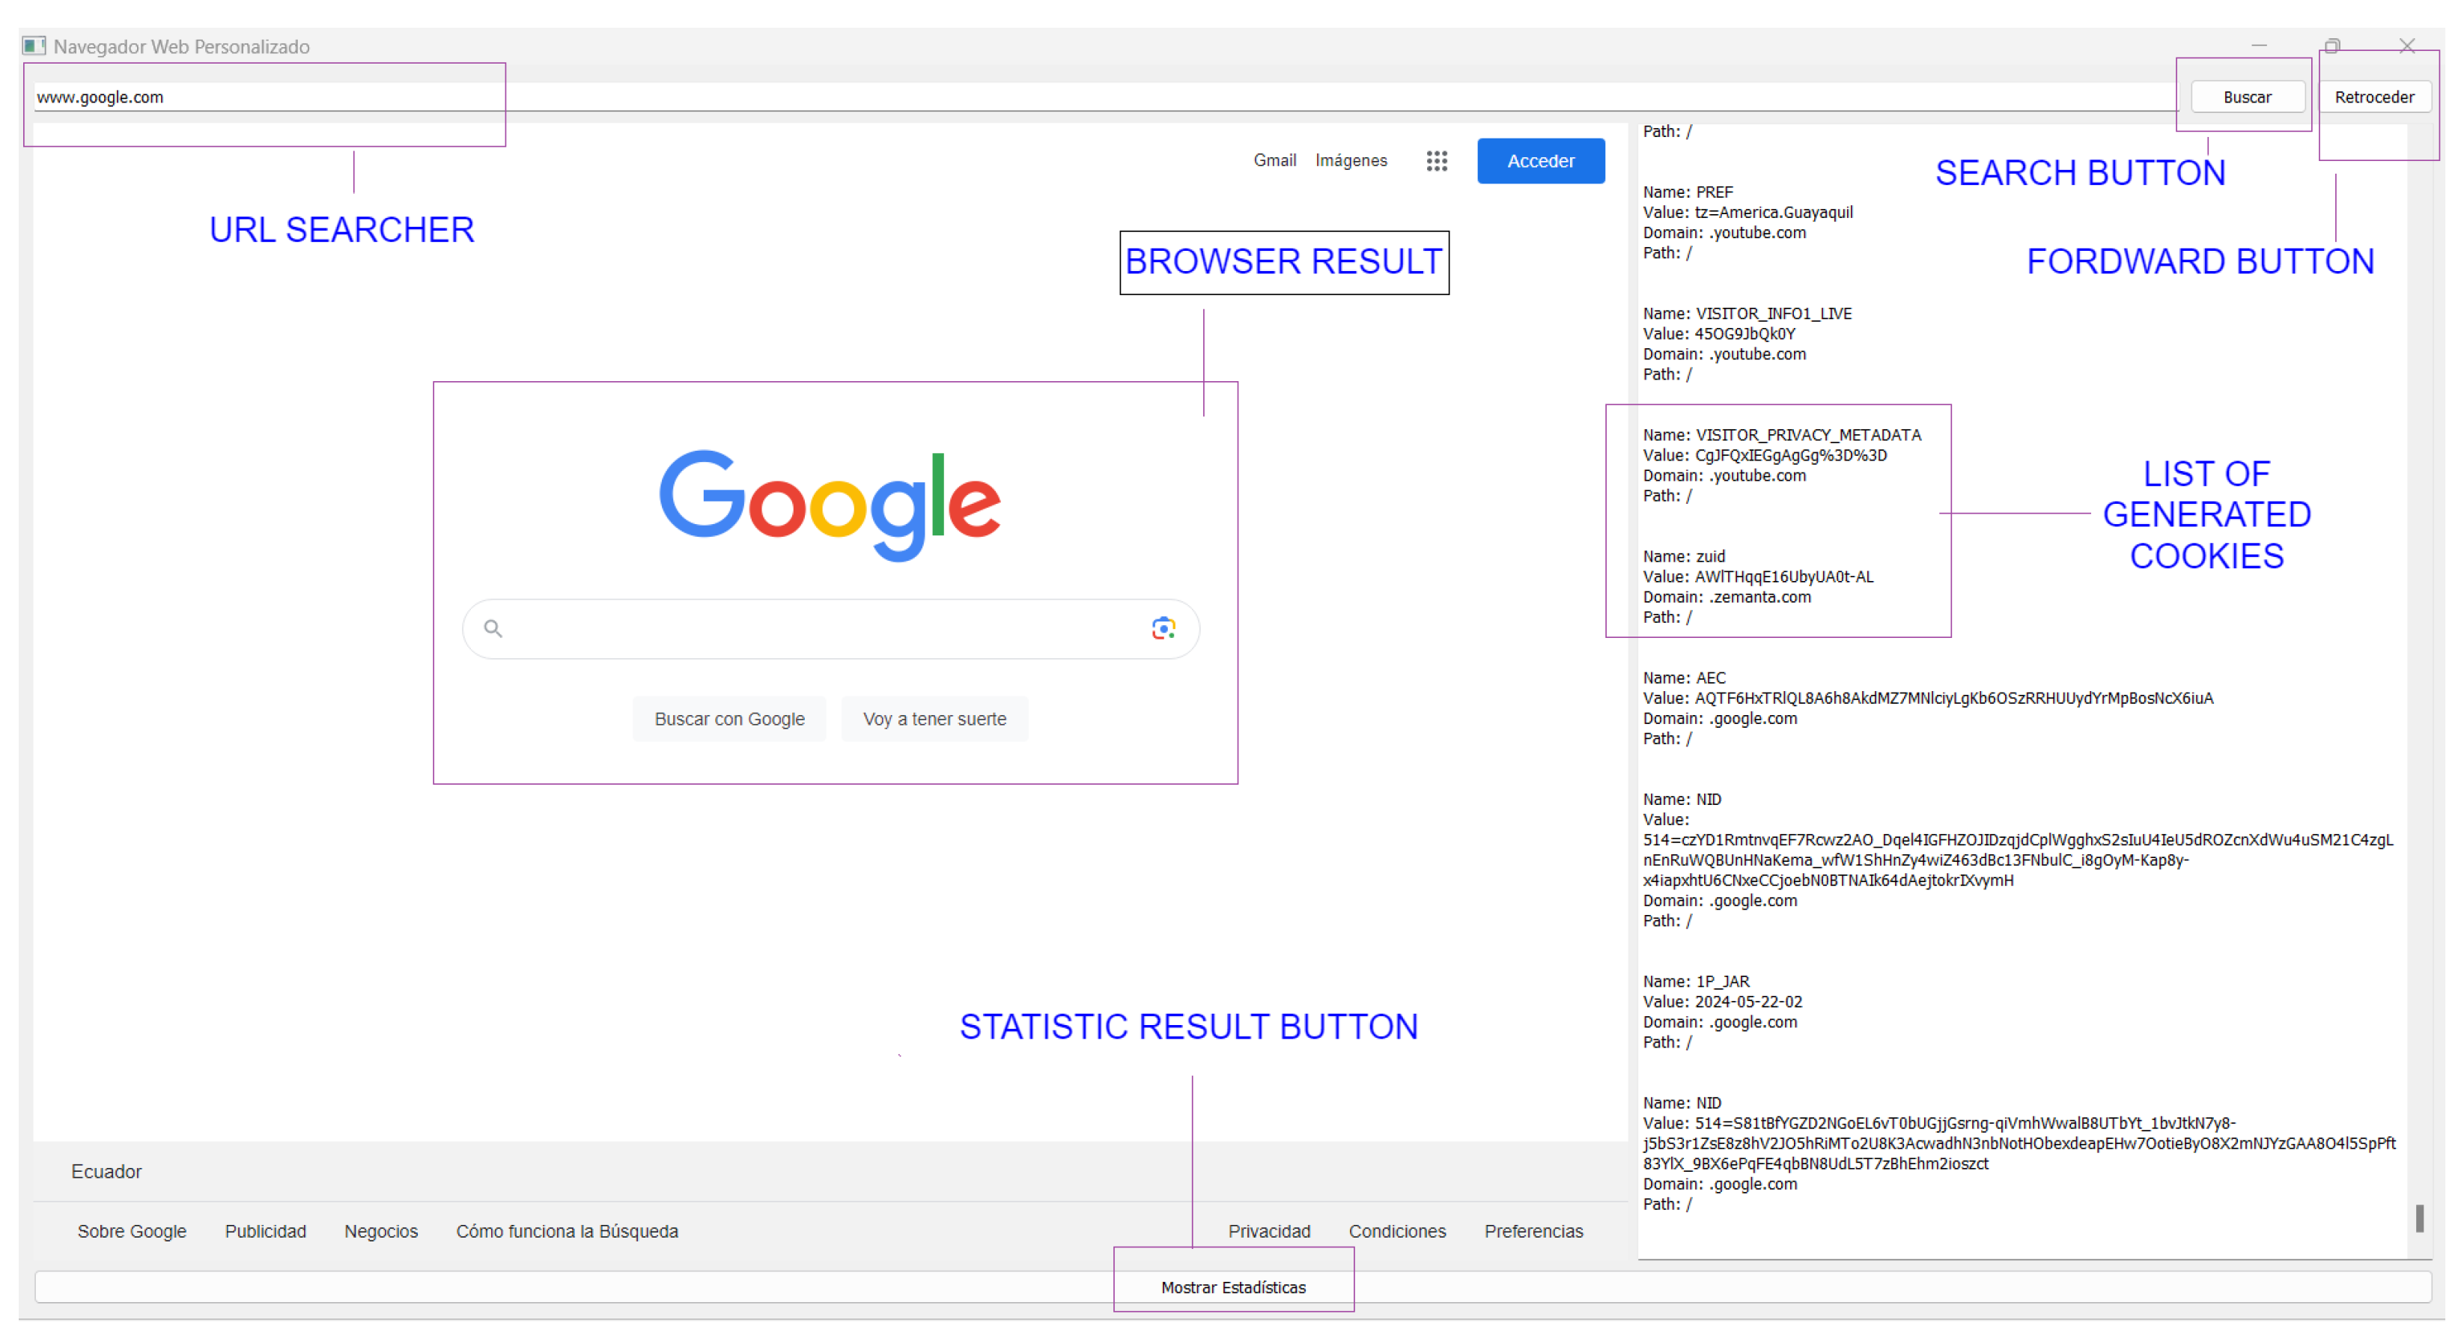Click cookie entry Name: zuid
The width and height of the screenshot is (2458, 1344).
[x=1683, y=556]
